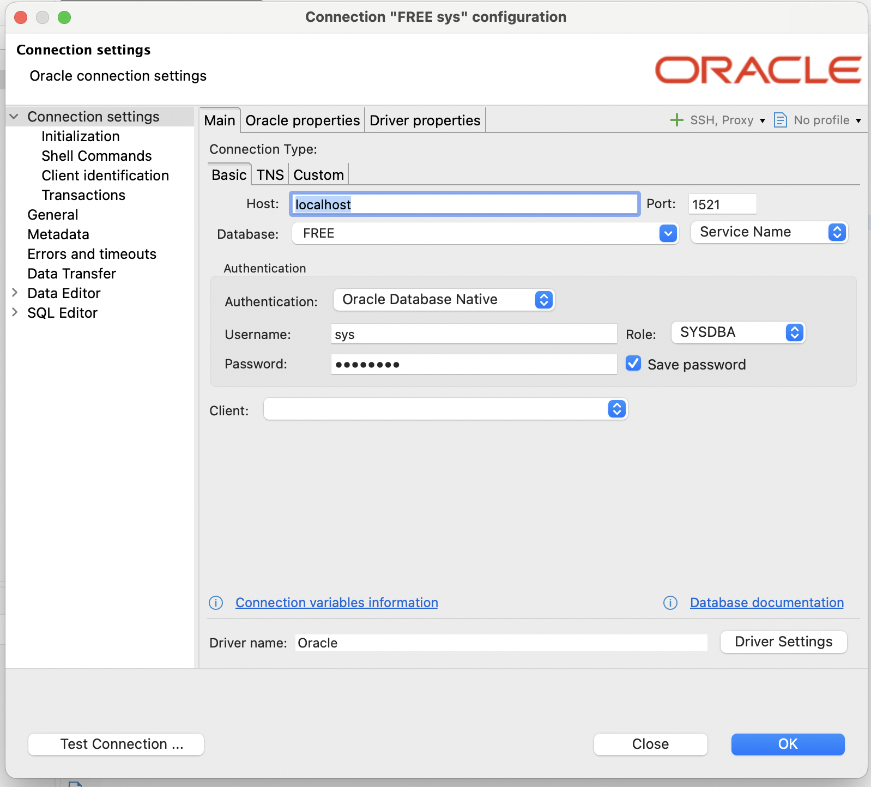Collapse the Connection settings tree node
This screenshot has height=787, width=871.
tap(15, 117)
